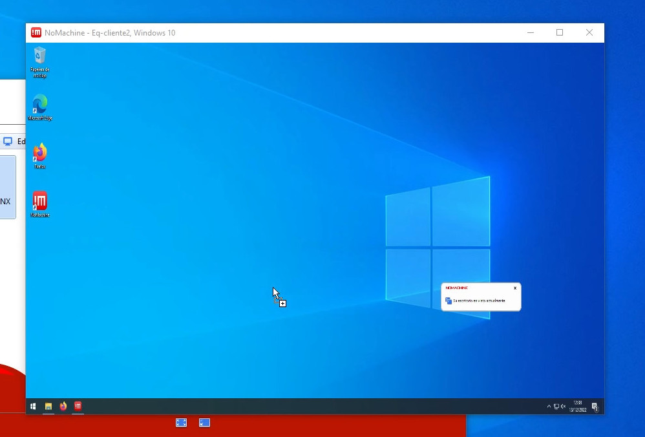
Task: Launch Microsoft Edge from the desktop
Action: 39,105
